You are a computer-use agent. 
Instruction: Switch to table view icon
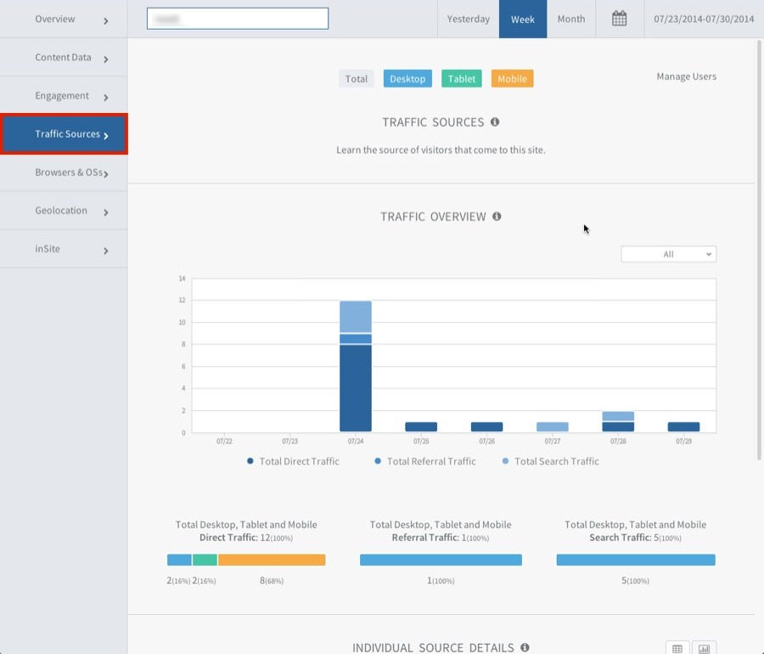(677, 648)
